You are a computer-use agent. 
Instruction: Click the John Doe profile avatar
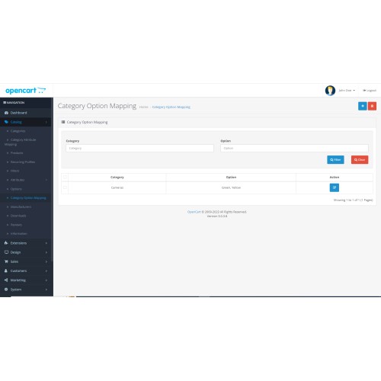[330, 91]
